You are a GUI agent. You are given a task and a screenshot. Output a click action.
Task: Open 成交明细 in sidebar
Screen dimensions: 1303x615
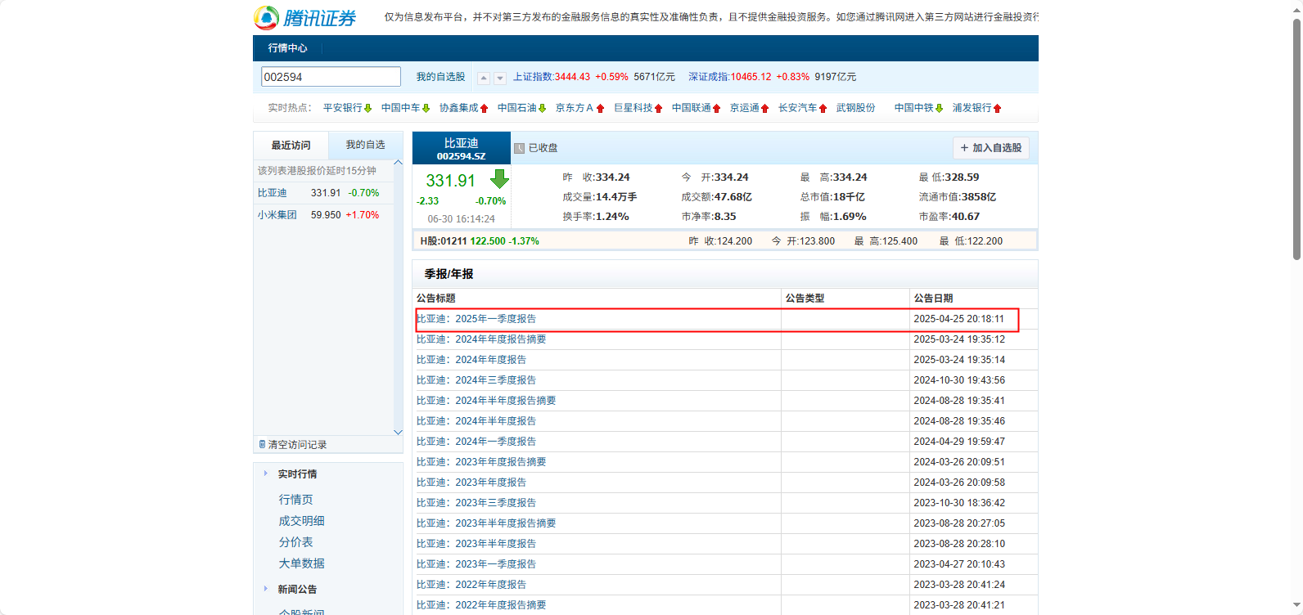tap(301, 521)
